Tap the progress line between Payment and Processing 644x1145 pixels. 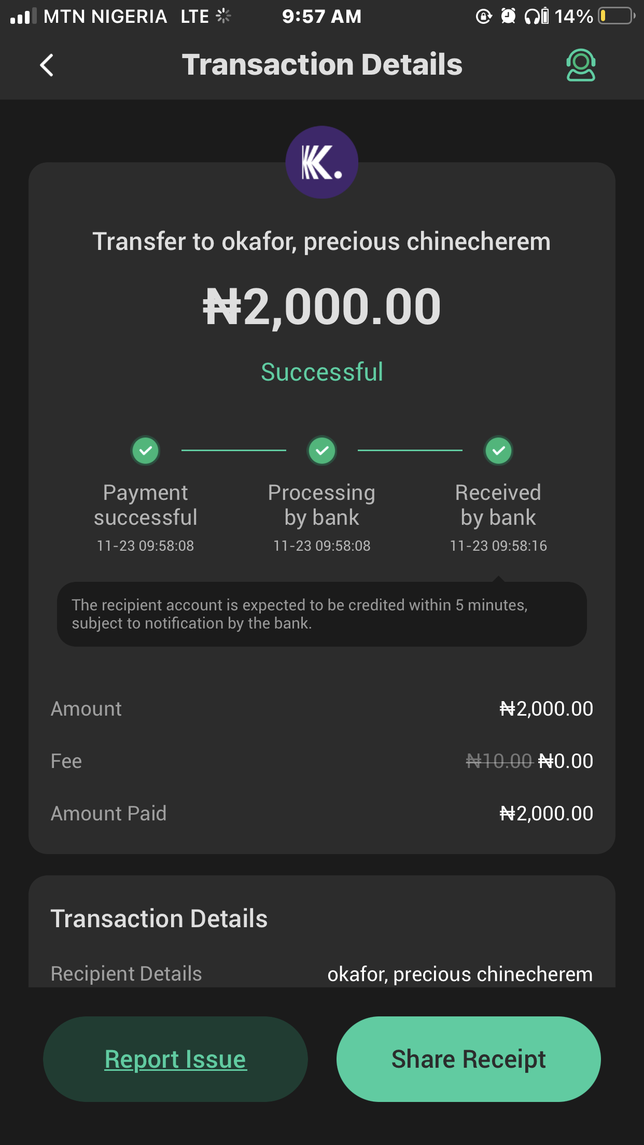234,450
